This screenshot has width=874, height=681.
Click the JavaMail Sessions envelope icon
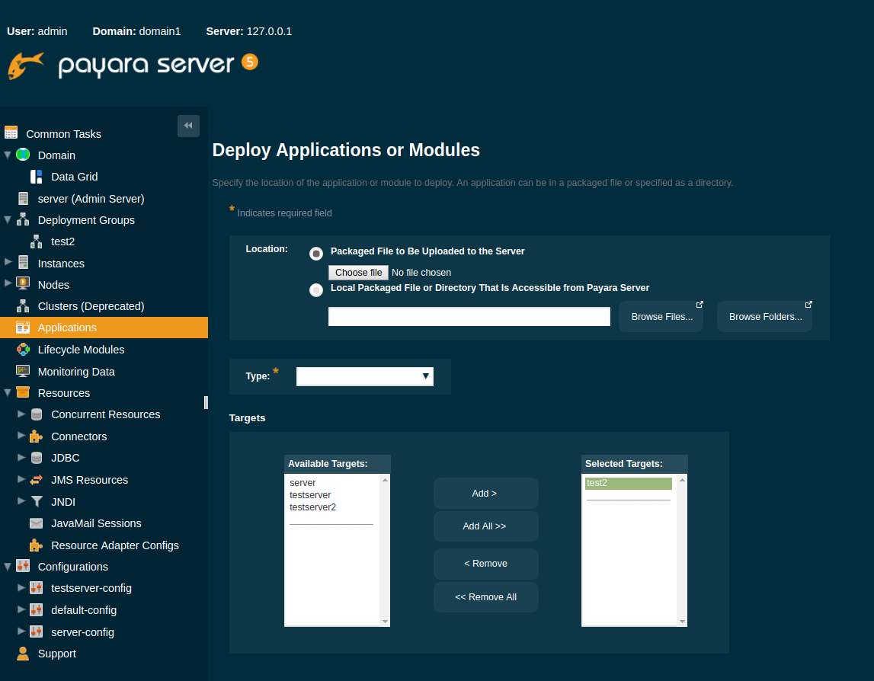point(36,523)
